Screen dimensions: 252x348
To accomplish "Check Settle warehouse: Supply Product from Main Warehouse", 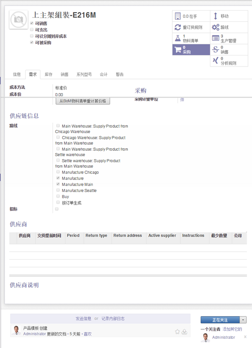I will click(58, 160).
